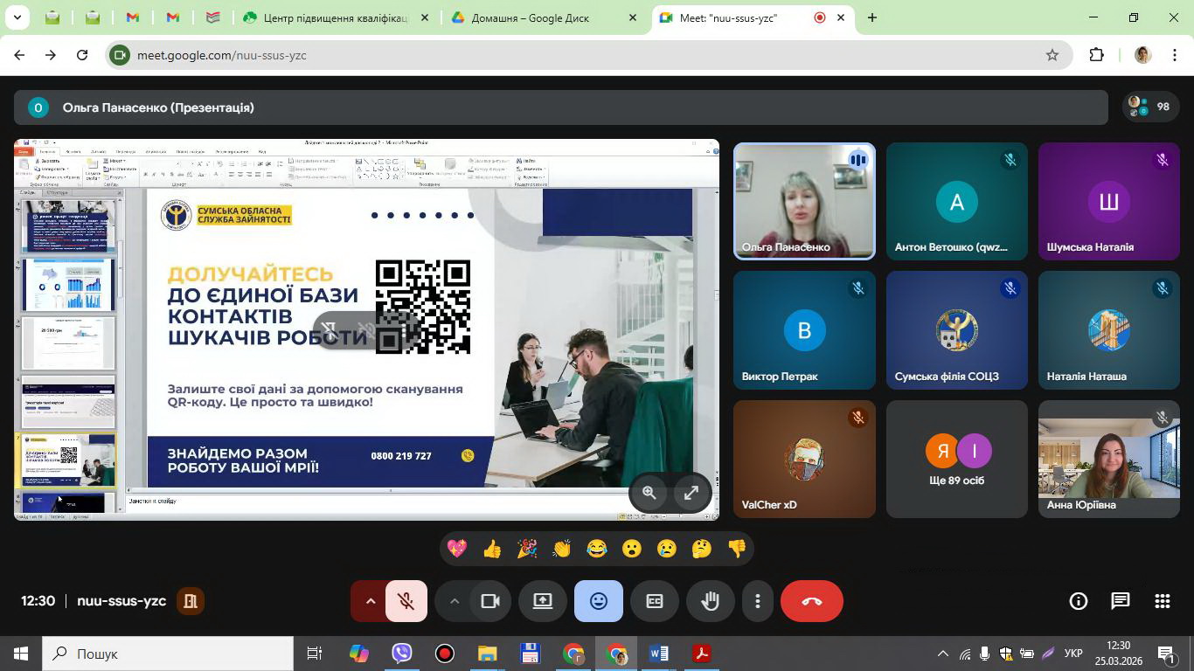Screen dimensions: 1194x671
Task: Turn on the camera
Action: [490, 601]
